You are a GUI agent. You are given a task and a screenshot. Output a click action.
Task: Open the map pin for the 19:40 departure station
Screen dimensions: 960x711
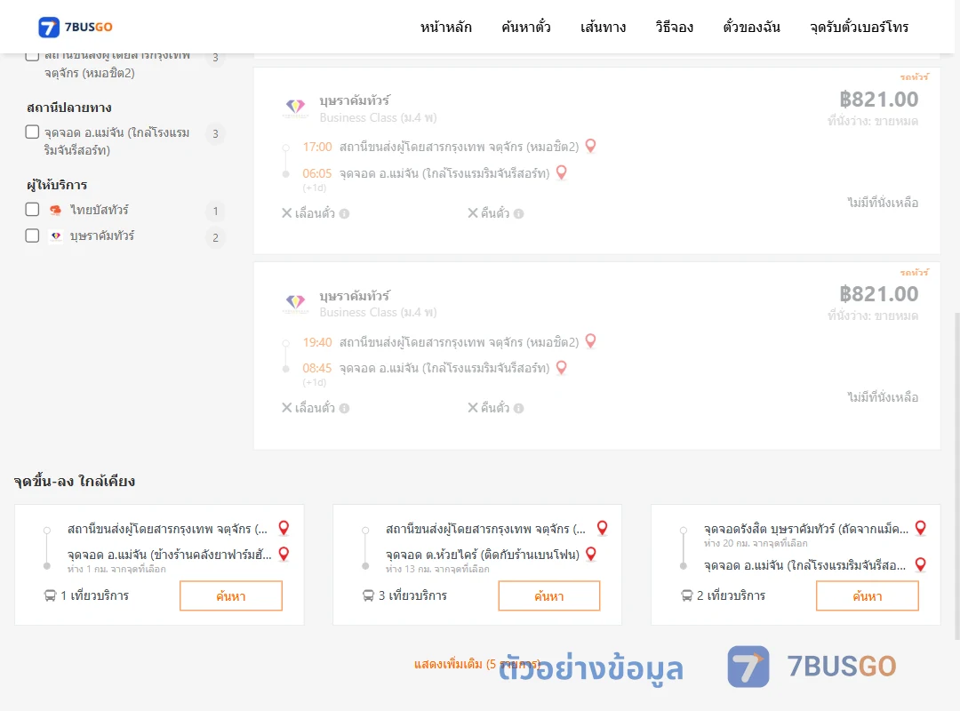click(591, 340)
